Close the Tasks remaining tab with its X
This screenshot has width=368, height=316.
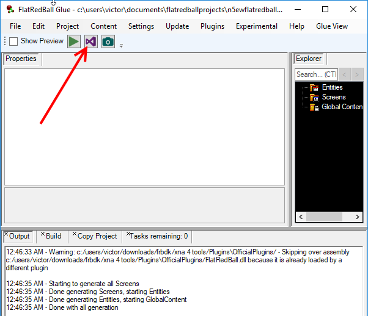pyautogui.click(x=128, y=234)
